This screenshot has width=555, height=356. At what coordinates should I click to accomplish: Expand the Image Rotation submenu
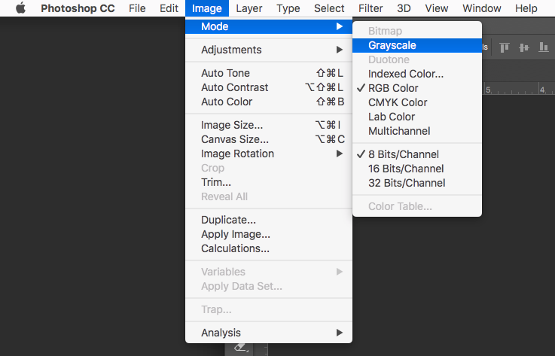point(269,154)
